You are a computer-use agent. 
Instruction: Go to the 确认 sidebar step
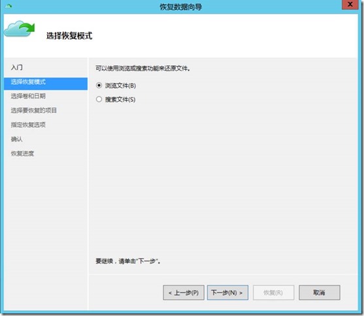(17, 139)
